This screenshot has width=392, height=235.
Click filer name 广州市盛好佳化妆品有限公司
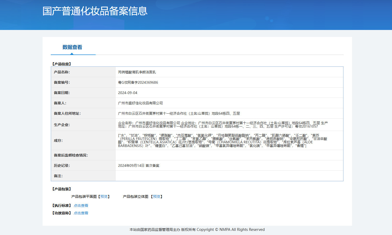pyautogui.click(x=140, y=103)
